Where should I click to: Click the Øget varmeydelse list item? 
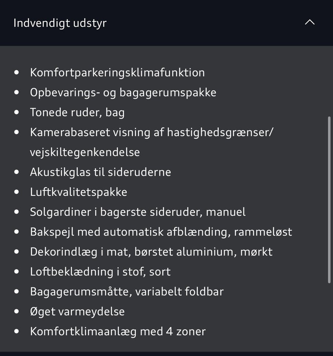point(77,311)
